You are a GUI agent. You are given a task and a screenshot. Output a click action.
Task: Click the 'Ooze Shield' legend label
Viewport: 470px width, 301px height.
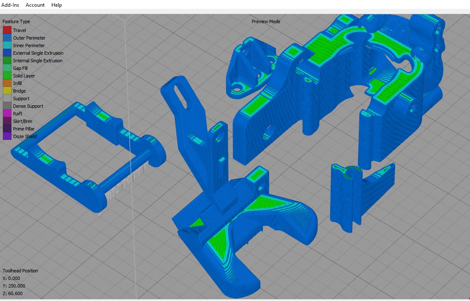(x=25, y=136)
